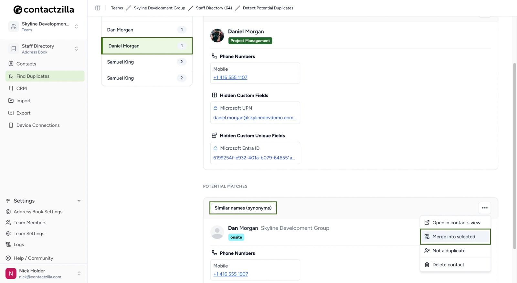Select Dan Morgan in duplicates list
Viewport: 517px width, 283px height.
pos(147,30)
